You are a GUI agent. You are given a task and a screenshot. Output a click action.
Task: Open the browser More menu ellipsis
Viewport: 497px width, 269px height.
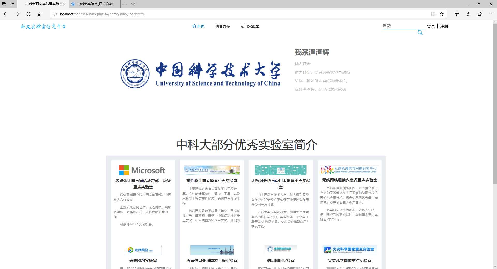[491, 14]
